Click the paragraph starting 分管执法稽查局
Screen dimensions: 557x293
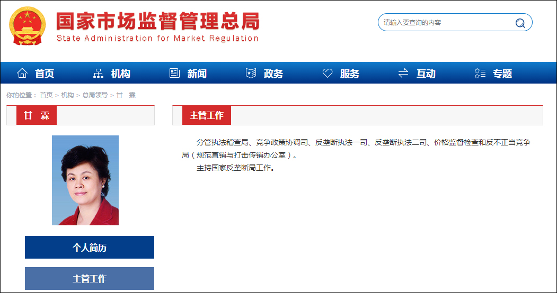tap(356, 149)
